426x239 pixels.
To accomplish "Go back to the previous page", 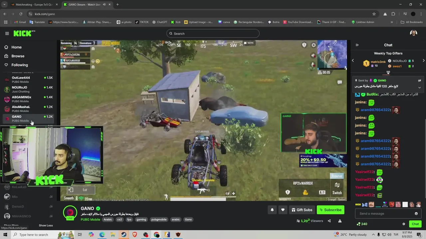I will click(x=5, y=14).
